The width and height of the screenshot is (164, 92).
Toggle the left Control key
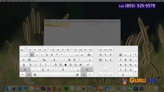tap(22, 75)
